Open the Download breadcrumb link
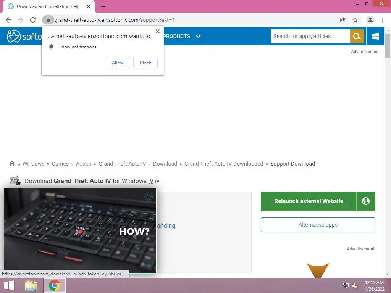The image size is (391, 293). point(165,164)
